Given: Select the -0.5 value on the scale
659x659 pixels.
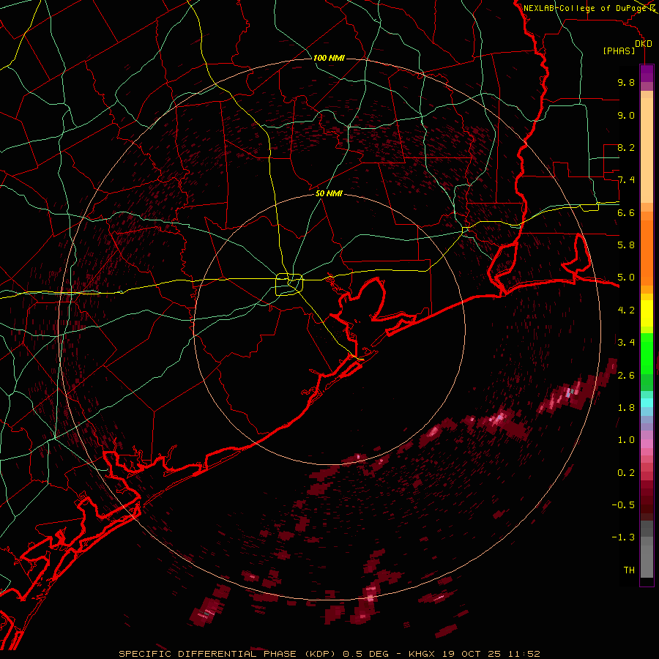Looking at the screenshot, I should [x=623, y=505].
